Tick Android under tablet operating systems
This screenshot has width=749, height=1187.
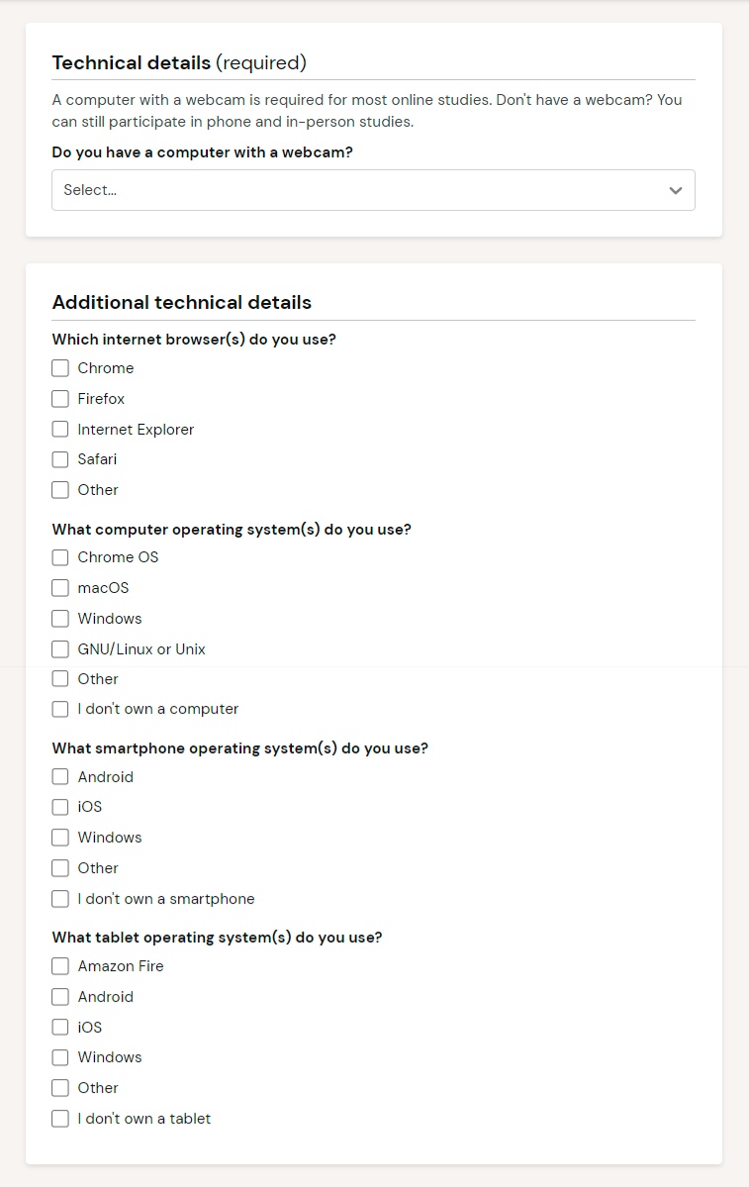coord(60,997)
